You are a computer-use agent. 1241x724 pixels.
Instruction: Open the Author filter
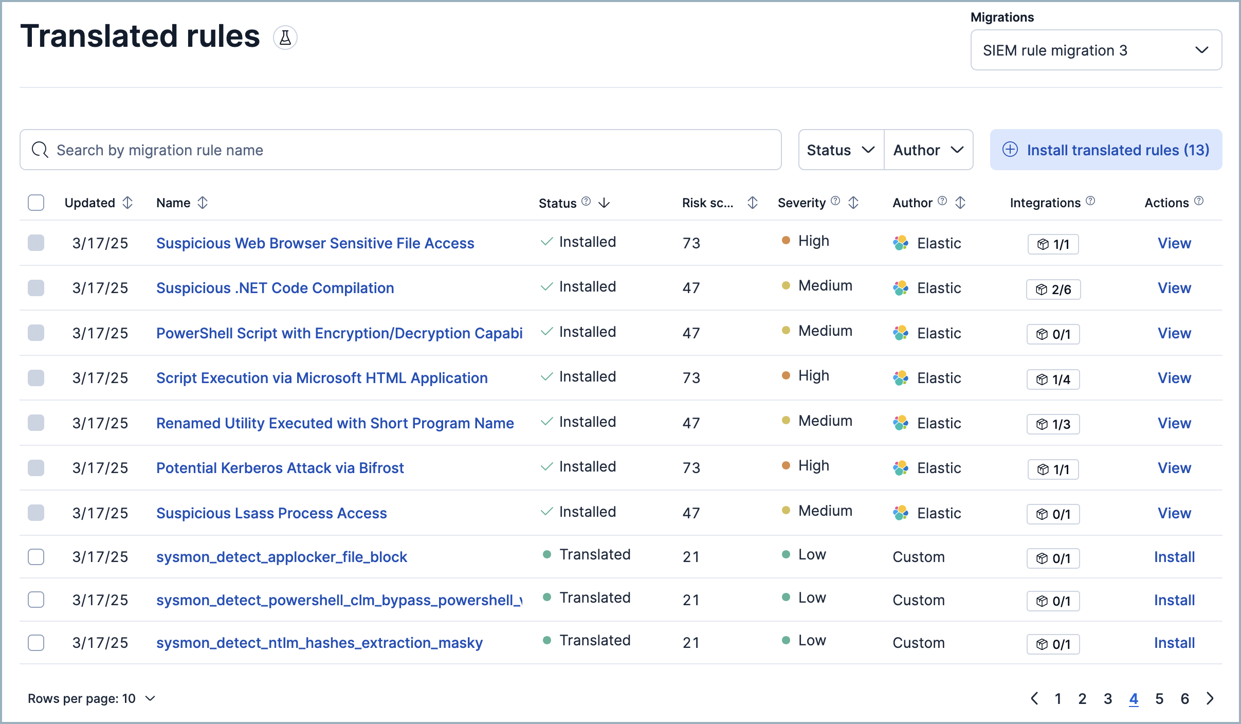(x=928, y=150)
